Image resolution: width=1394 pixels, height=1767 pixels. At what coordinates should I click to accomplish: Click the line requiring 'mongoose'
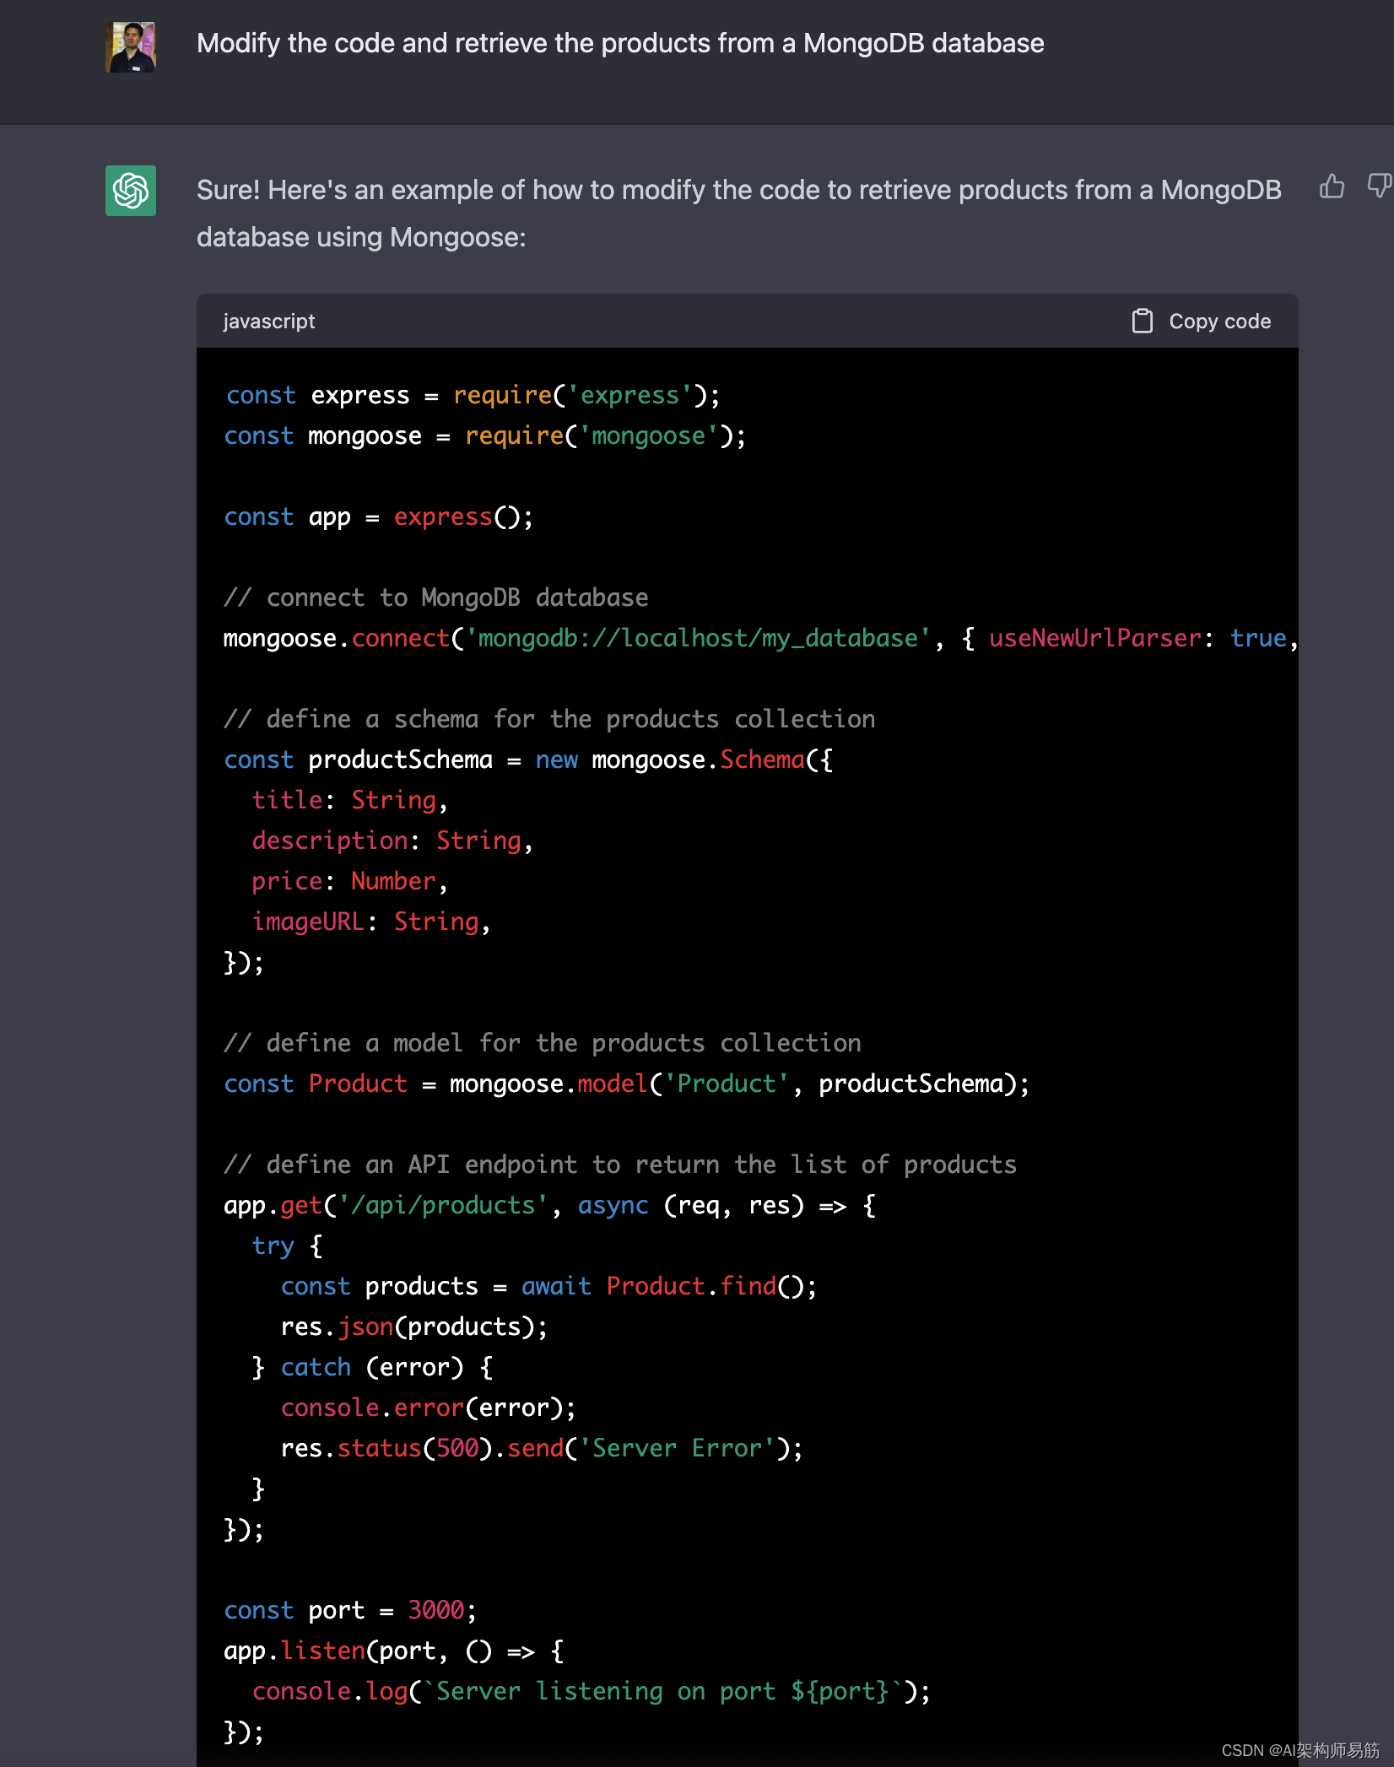click(x=485, y=435)
